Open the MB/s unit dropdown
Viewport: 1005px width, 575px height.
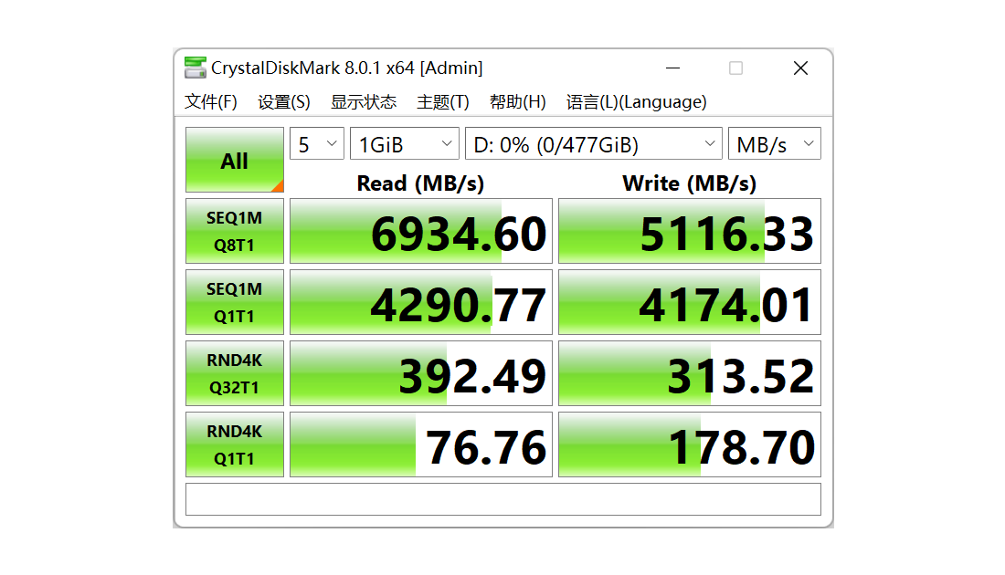[774, 144]
